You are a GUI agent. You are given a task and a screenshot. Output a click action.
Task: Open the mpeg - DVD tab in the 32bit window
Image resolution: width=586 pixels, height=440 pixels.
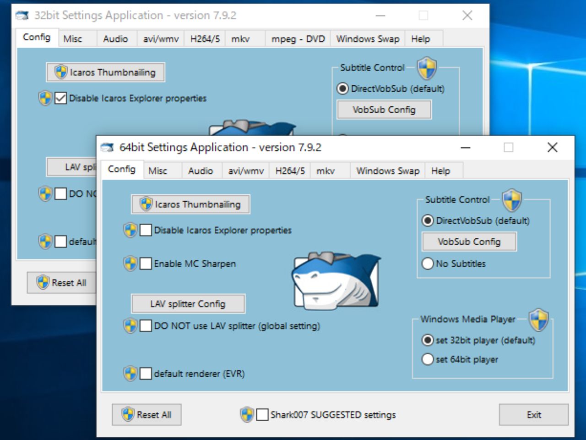pos(298,39)
